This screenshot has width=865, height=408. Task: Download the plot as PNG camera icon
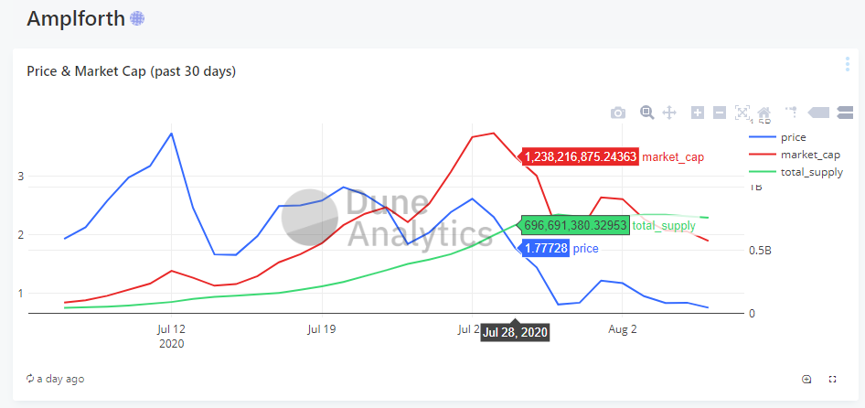point(618,113)
